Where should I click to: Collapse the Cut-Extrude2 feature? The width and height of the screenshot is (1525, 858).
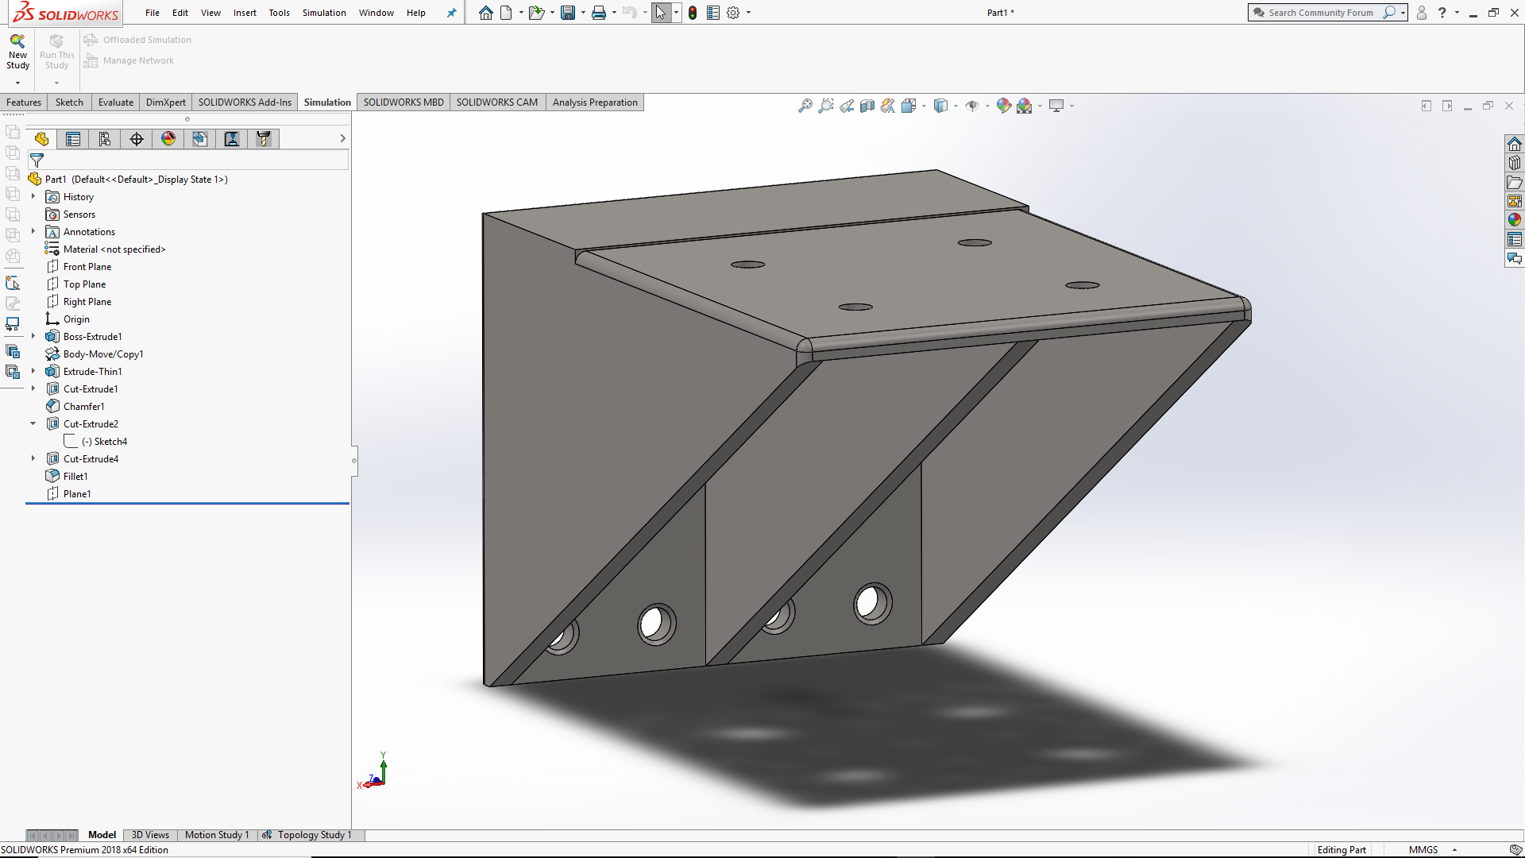[33, 423]
